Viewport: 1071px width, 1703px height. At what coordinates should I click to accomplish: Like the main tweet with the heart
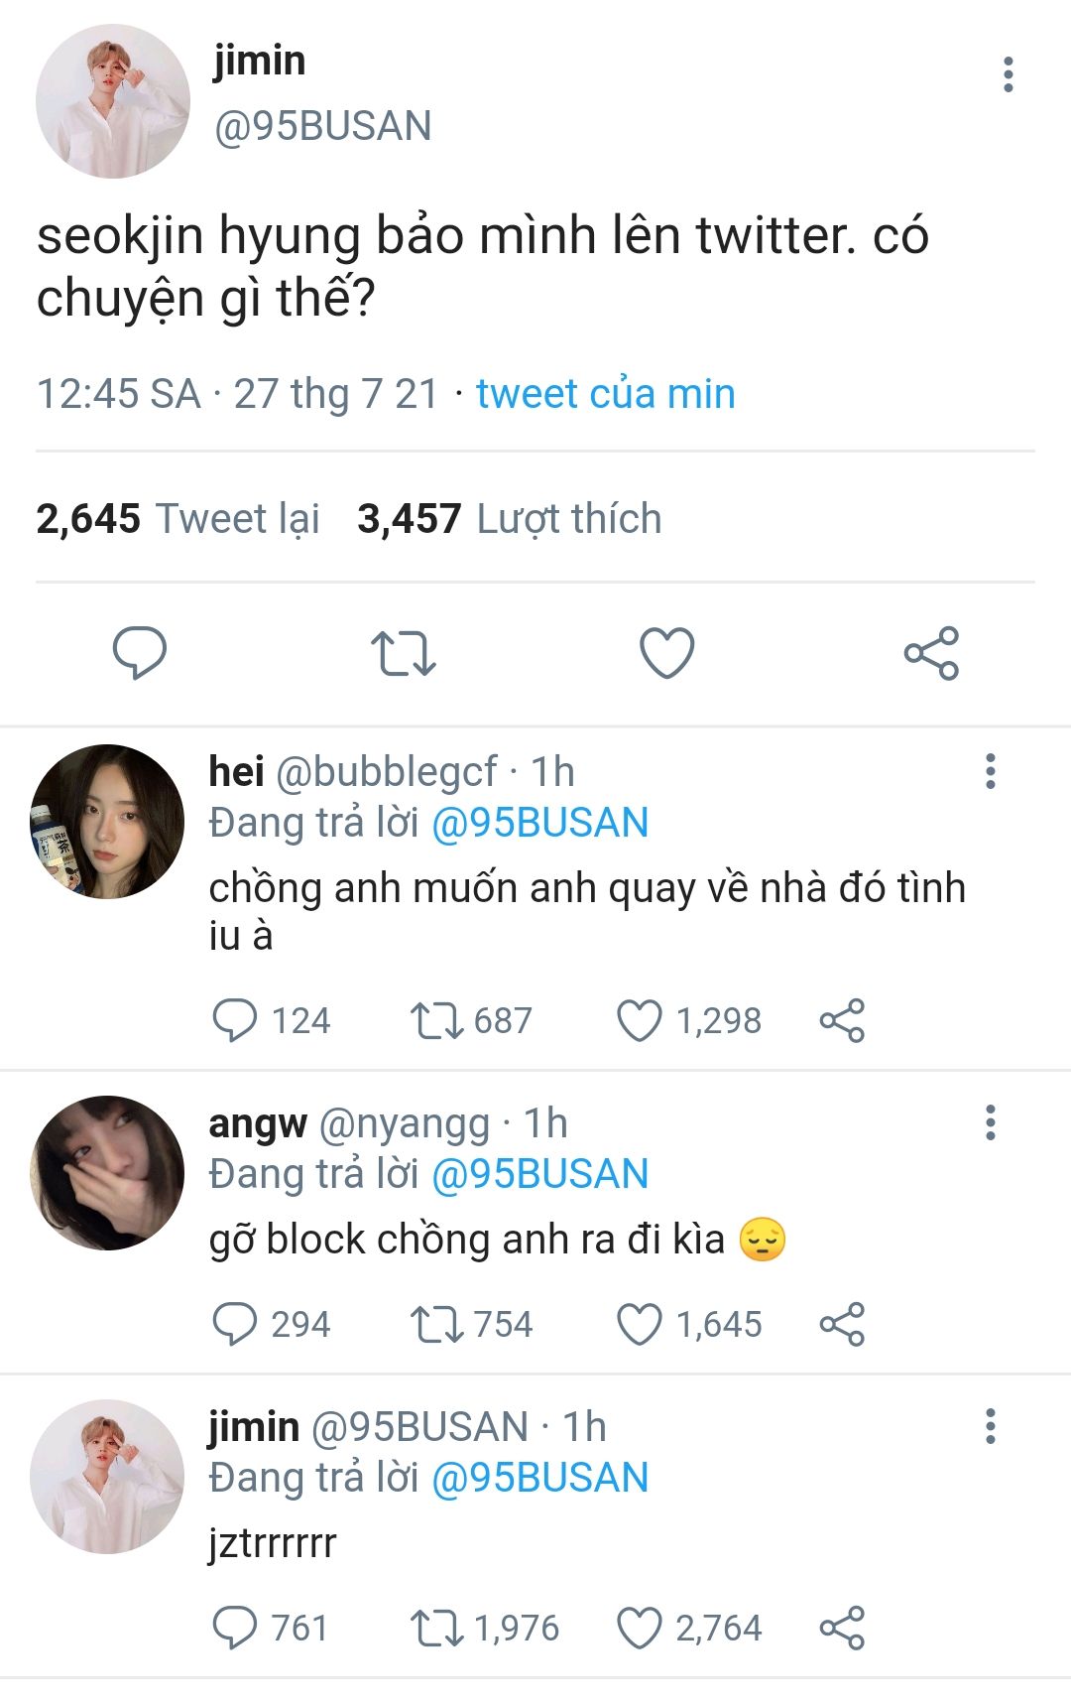click(x=666, y=652)
